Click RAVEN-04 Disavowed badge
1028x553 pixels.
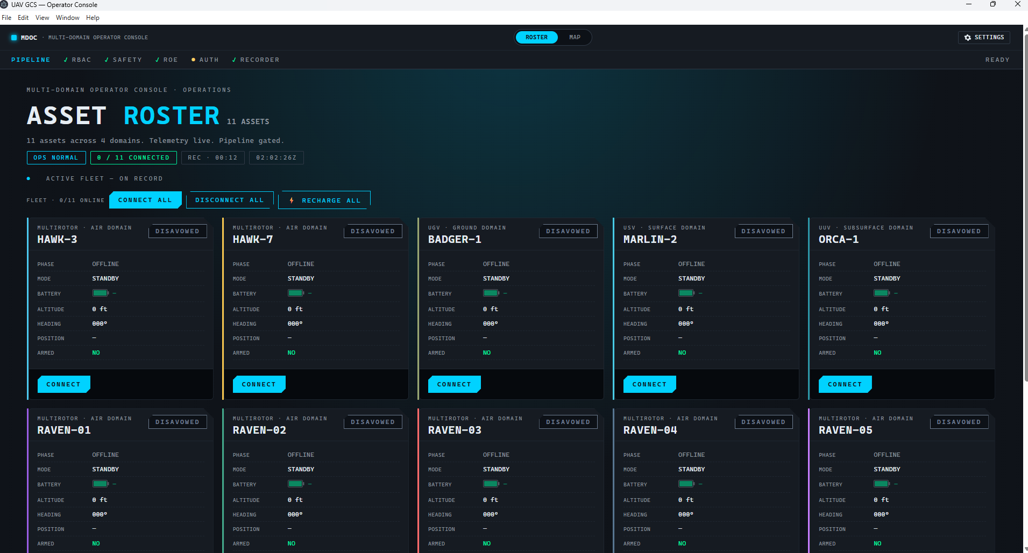tap(763, 422)
